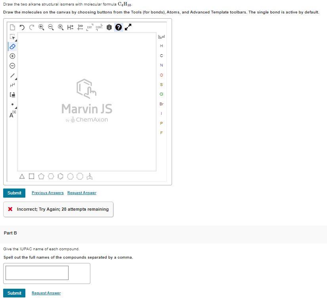Select the radical dot tool
This screenshot has height=301, width=327.
[x=13, y=104]
